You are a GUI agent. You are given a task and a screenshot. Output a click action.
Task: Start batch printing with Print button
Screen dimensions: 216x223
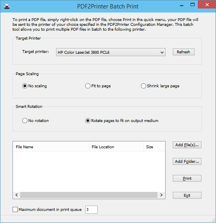(187, 178)
